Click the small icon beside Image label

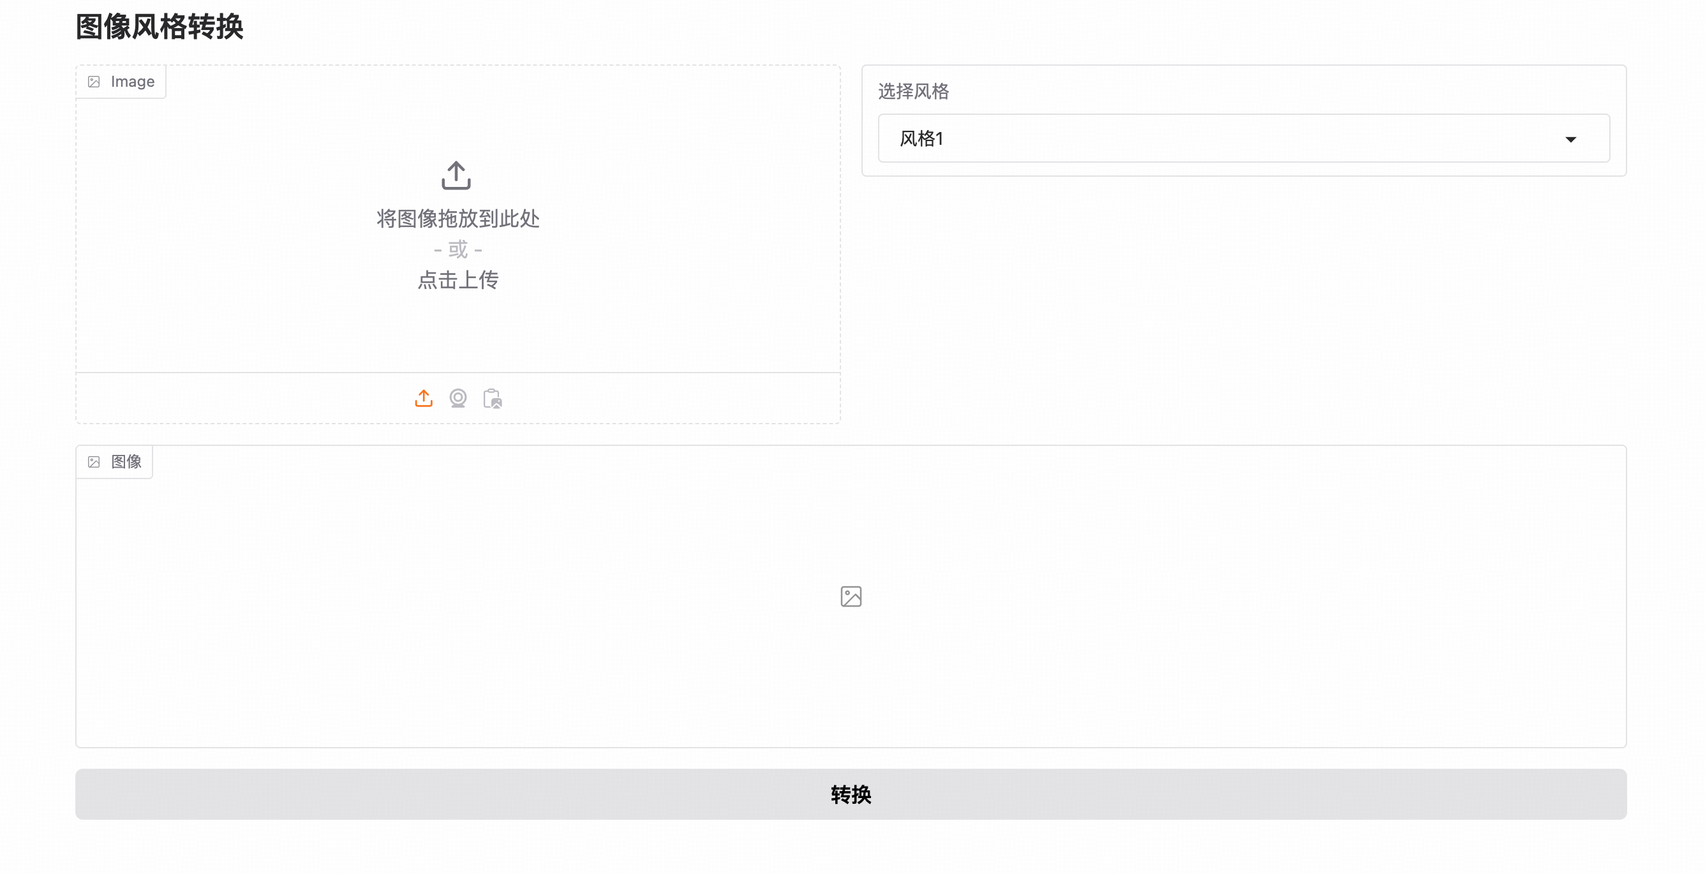(x=94, y=82)
